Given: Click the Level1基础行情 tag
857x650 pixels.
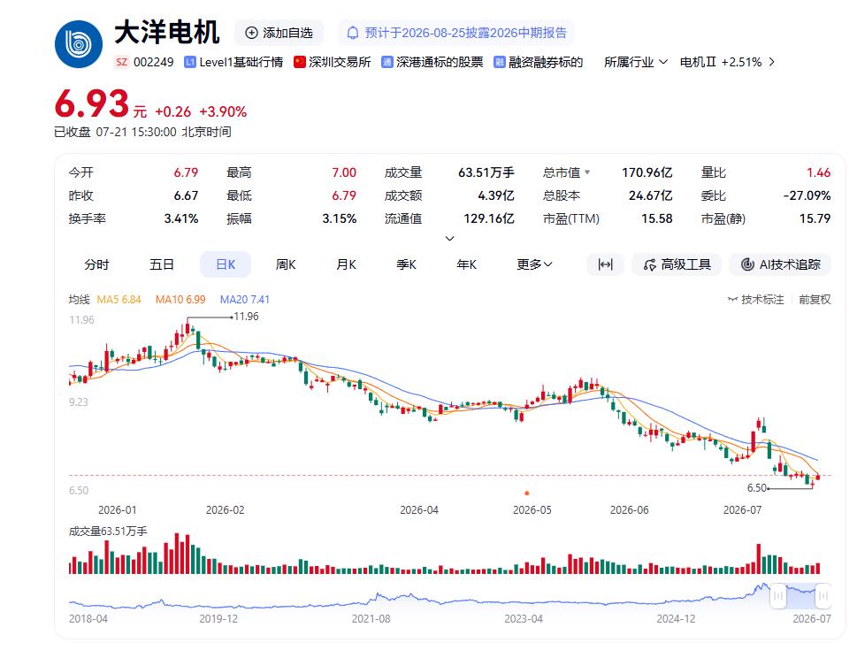Looking at the screenshot, I should point(233,62).
